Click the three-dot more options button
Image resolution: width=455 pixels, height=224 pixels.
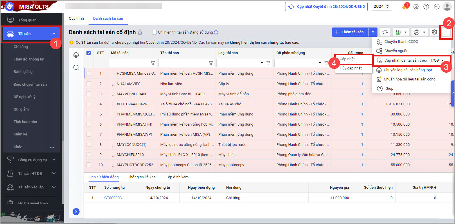(x=446, y=32)
